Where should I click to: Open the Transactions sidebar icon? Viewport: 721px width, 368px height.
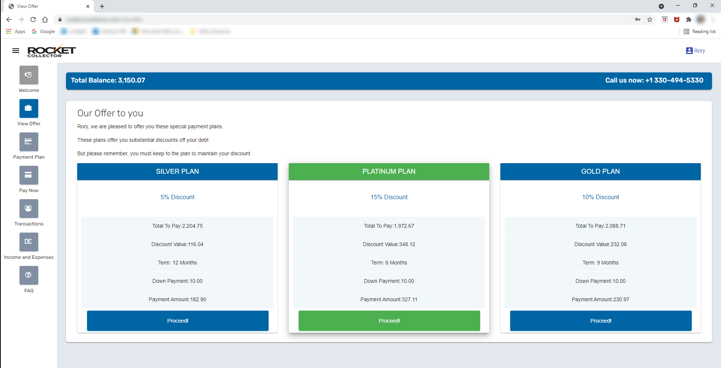point(29,209)
